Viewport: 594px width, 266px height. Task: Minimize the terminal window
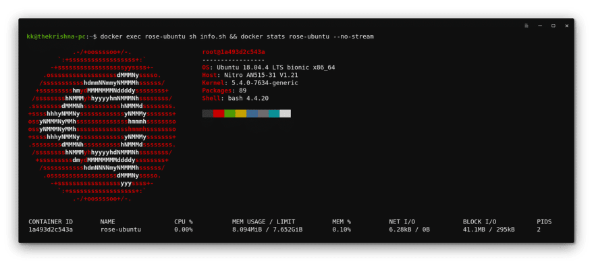coord(540,26)
